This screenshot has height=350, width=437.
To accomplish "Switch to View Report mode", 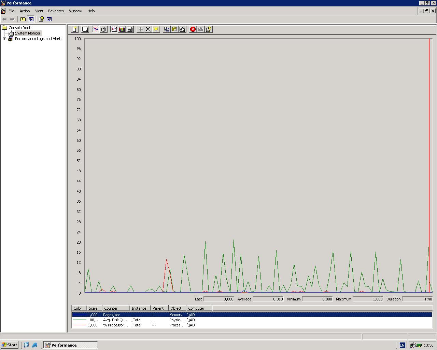I will click(x=130, y=29).
